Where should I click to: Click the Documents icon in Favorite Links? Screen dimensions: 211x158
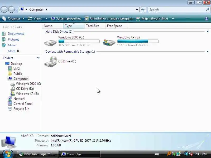point(4,34)
